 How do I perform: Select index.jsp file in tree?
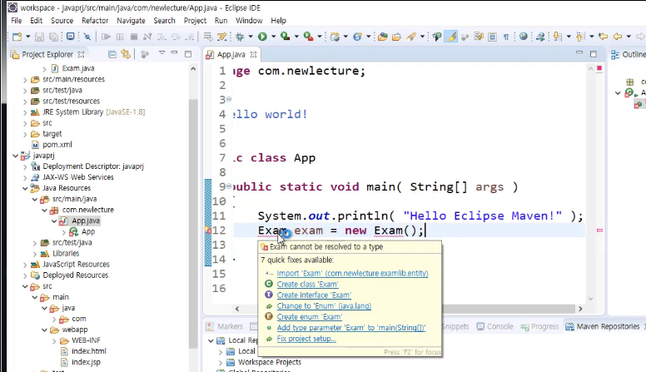(86, 362)
